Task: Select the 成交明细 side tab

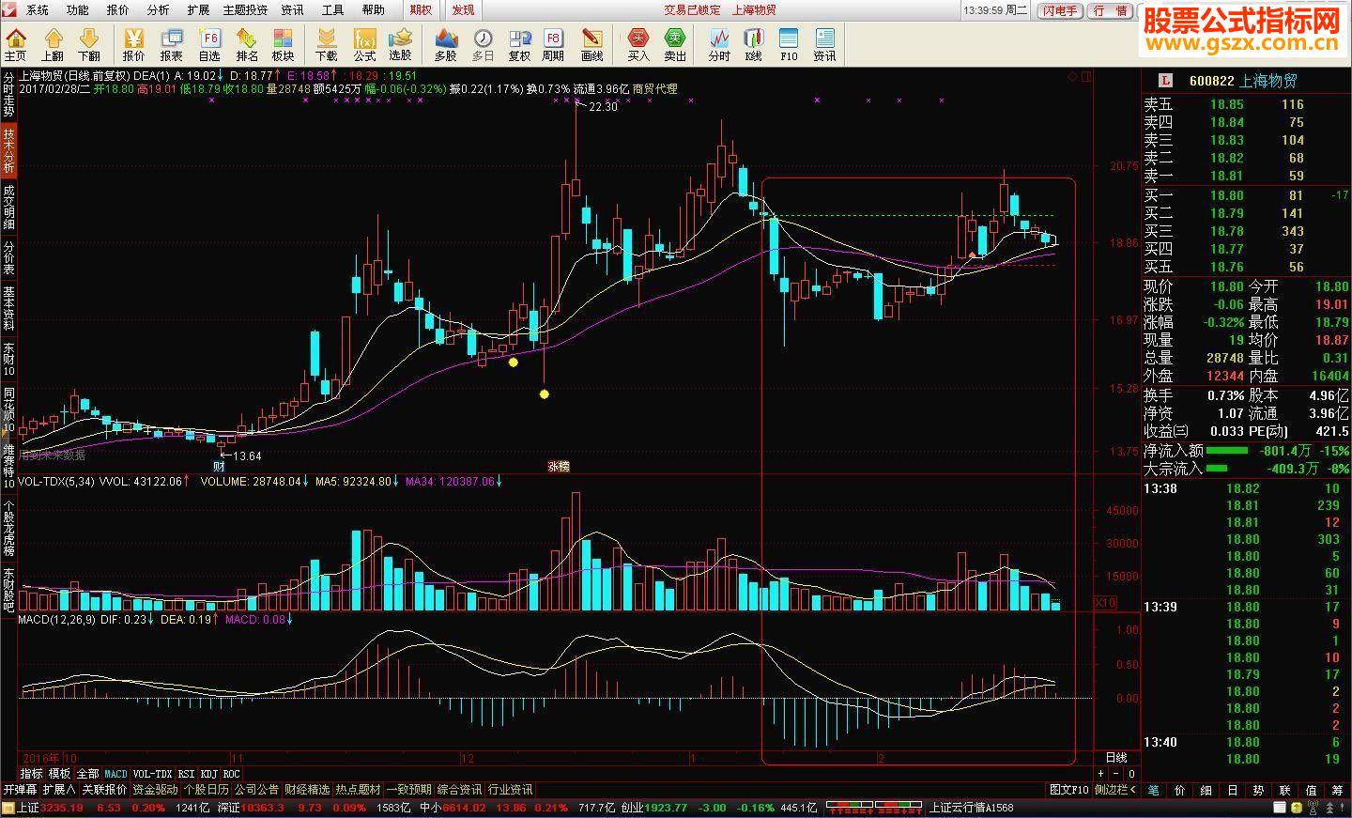Action: coord(8,207)
